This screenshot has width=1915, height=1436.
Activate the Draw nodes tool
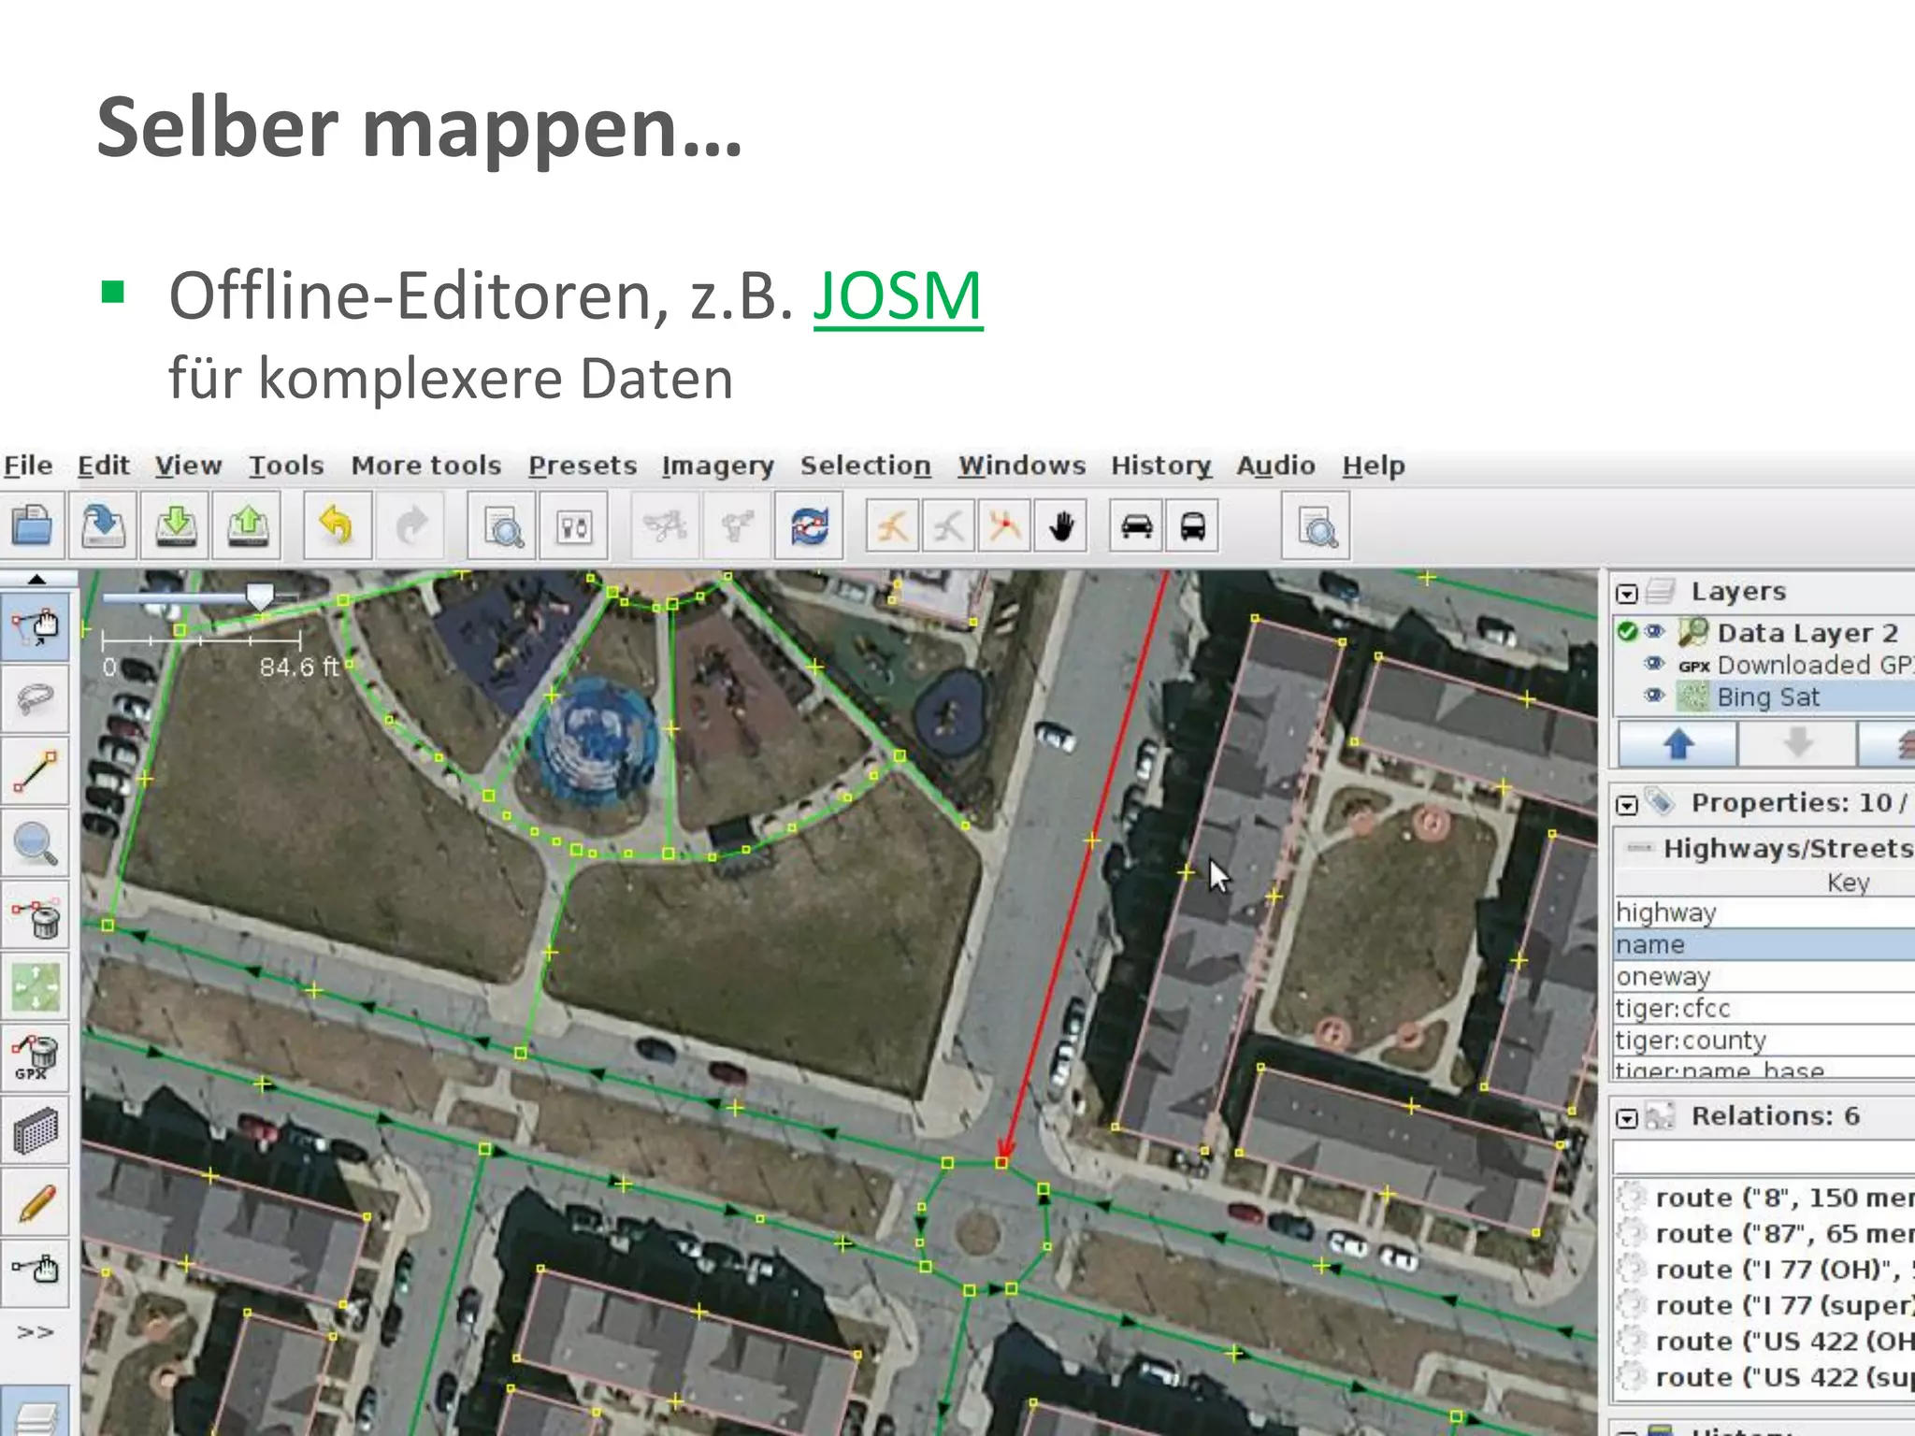[x=36, y=771]
